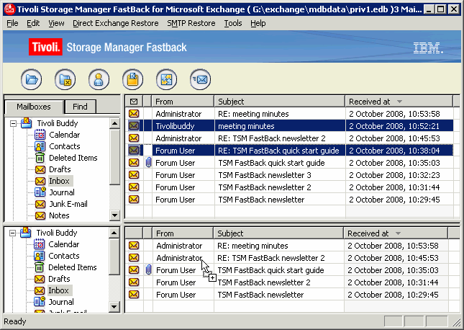Image resolution: width=464 pixels, height=330 pixels.
Task: Collapse lower Tivoli Buddy tree node
Action: (x=12, y=233)
